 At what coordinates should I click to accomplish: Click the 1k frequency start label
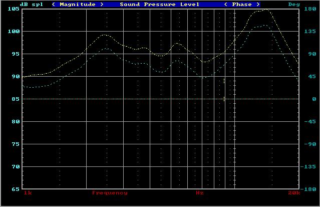[x=28, y=193]
